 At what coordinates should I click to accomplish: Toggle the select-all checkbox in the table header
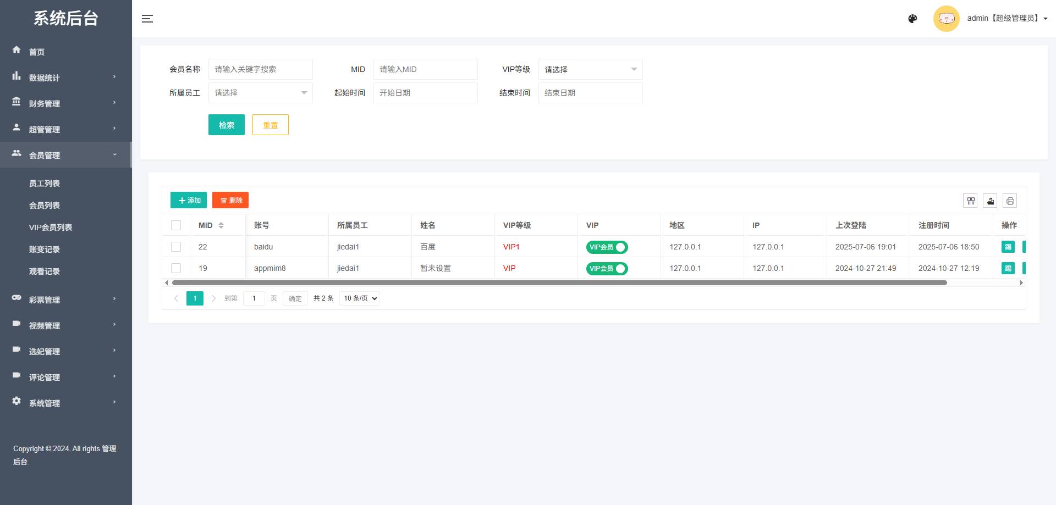click(x=176, y=225)
